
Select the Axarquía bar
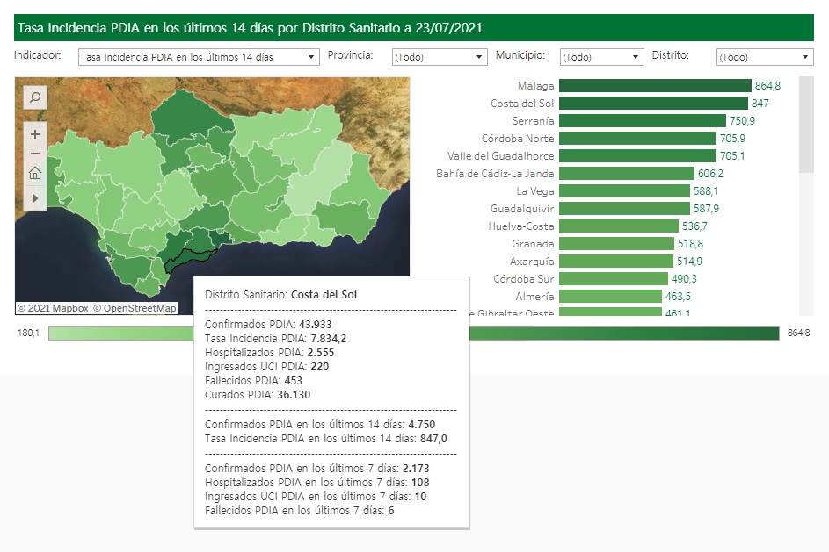pyautogui.click(x=616, y=262)
